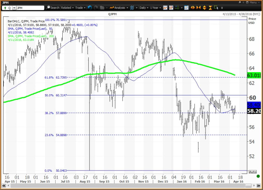Click the blue wavy lines icon
Image resolution: width=263 pixels, height=190 pixels.
[x=132, y=8]
